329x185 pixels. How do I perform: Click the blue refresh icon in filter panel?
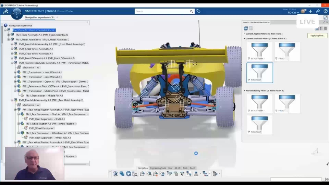pos(246,28)
